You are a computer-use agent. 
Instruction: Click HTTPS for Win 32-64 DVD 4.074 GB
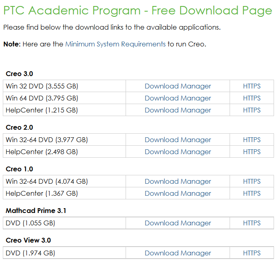pos(252,181)
